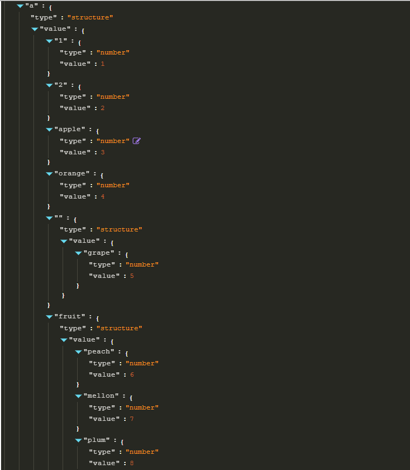410x470 pixels.
Task: Collapse the "value" node under fruit
Action: tap(64, 340)
